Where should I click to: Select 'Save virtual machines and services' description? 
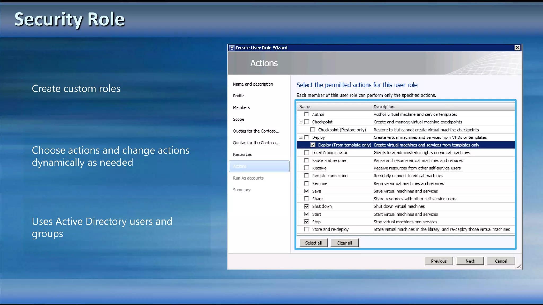pos(406,191)
